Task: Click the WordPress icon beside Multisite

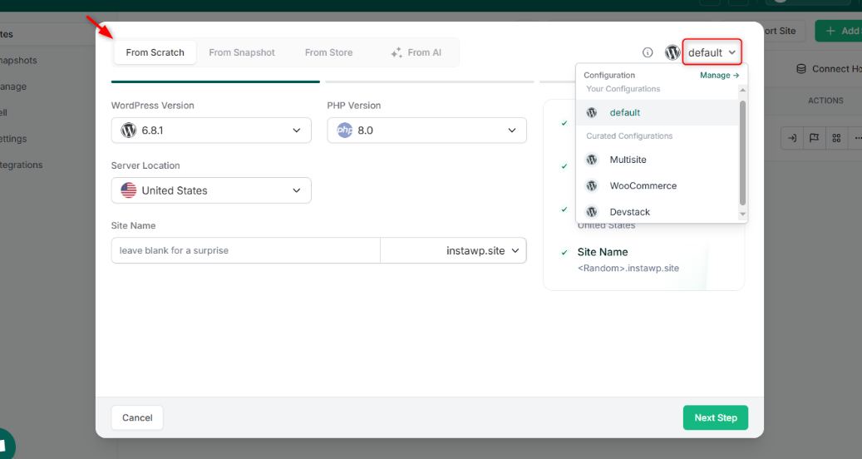Action: [592, 160]
